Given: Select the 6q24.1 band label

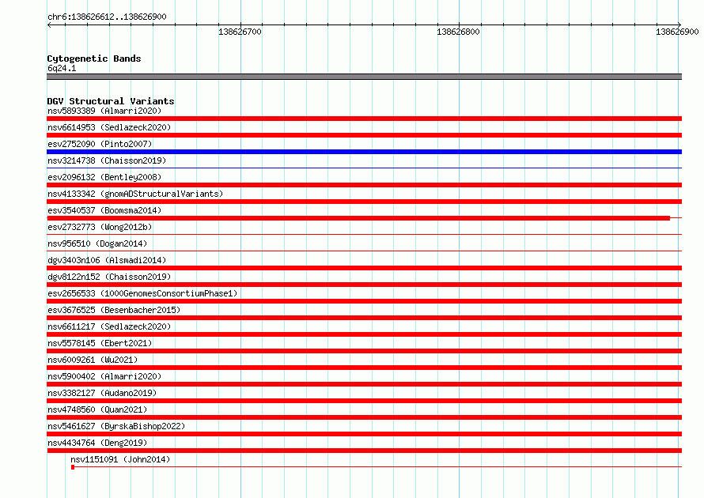Looking at the screenshot, I should point(62,68).
